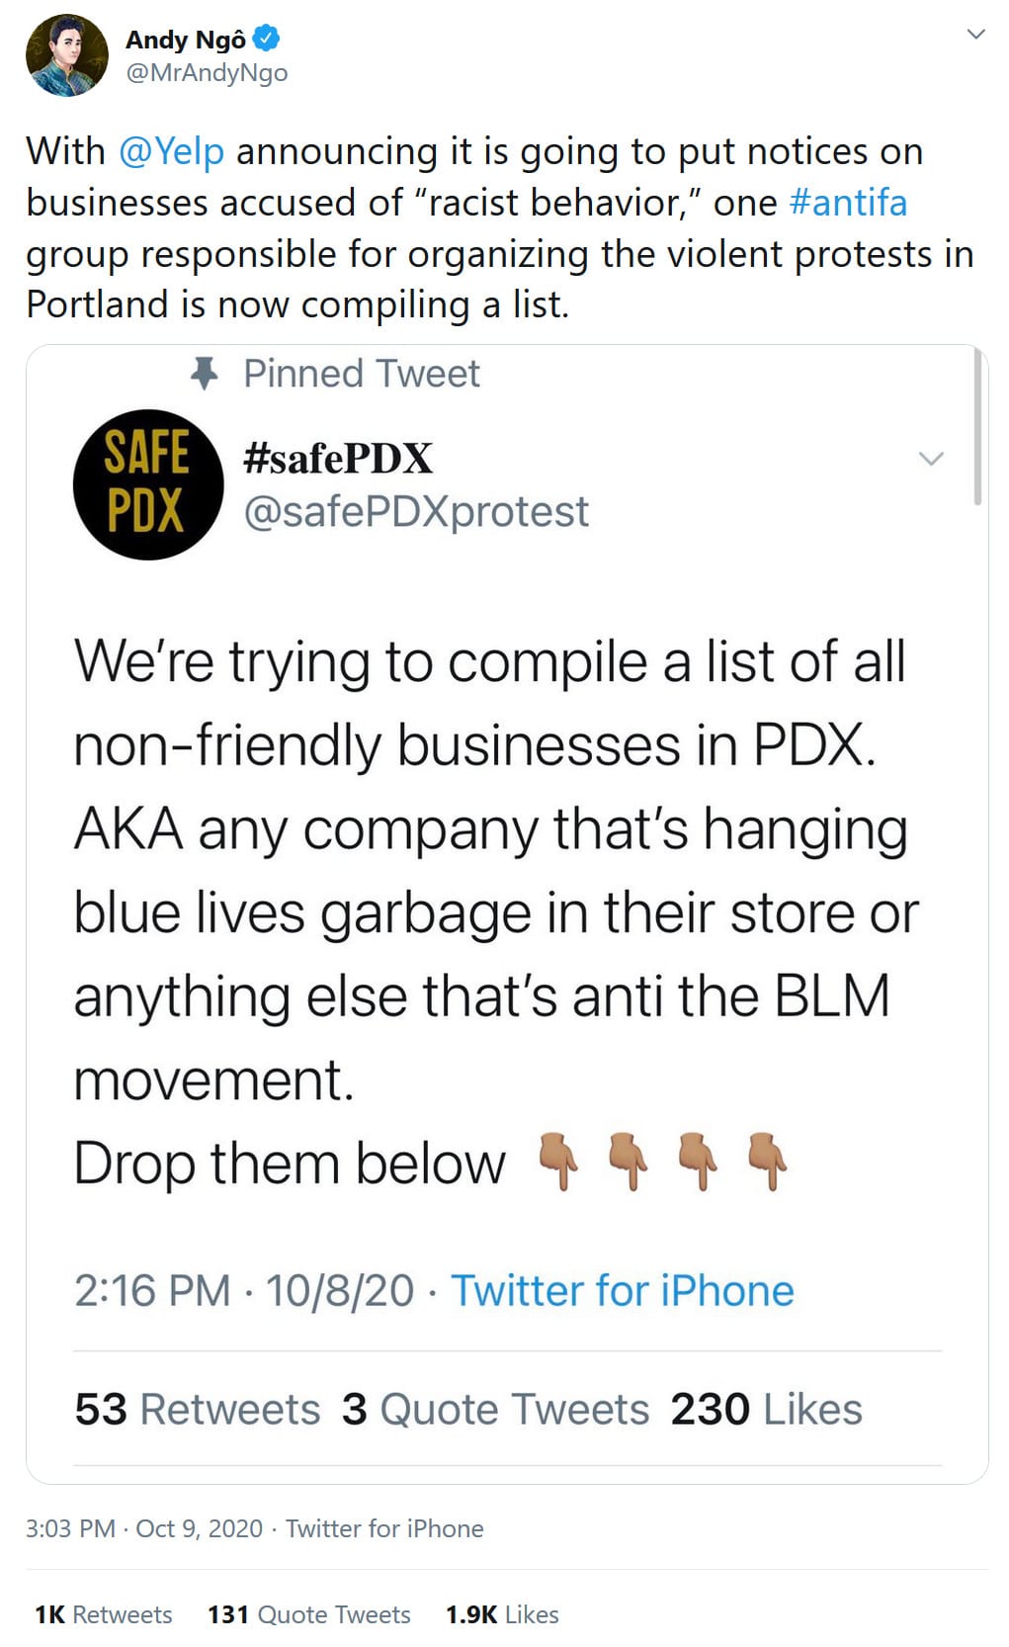Click Andy Ngô's profile avatar
1009x1647 pixels.
point(66,55)
